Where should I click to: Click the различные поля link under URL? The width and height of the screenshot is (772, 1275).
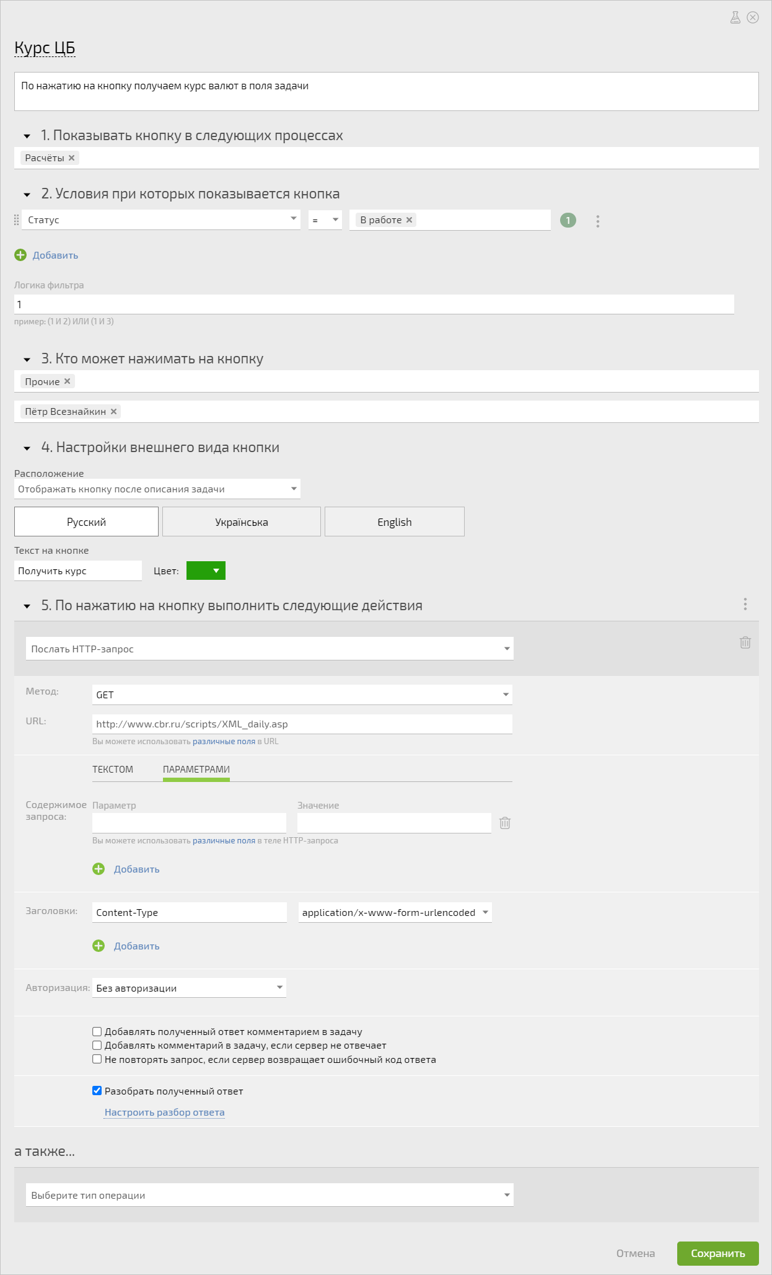[224, 741]
